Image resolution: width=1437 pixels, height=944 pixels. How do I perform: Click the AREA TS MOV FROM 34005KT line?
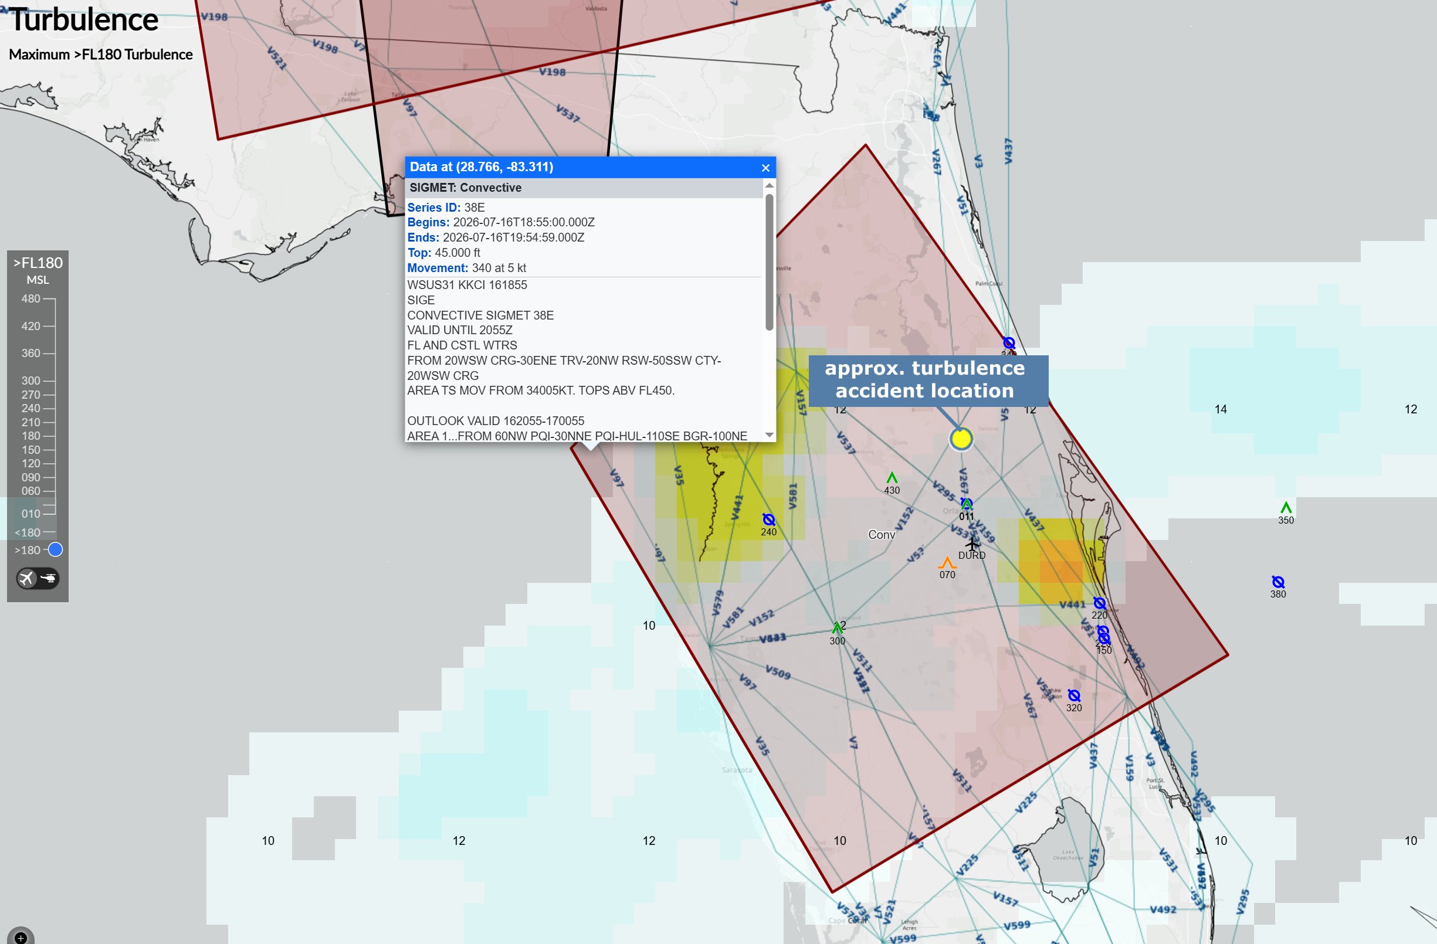(540, 390)
